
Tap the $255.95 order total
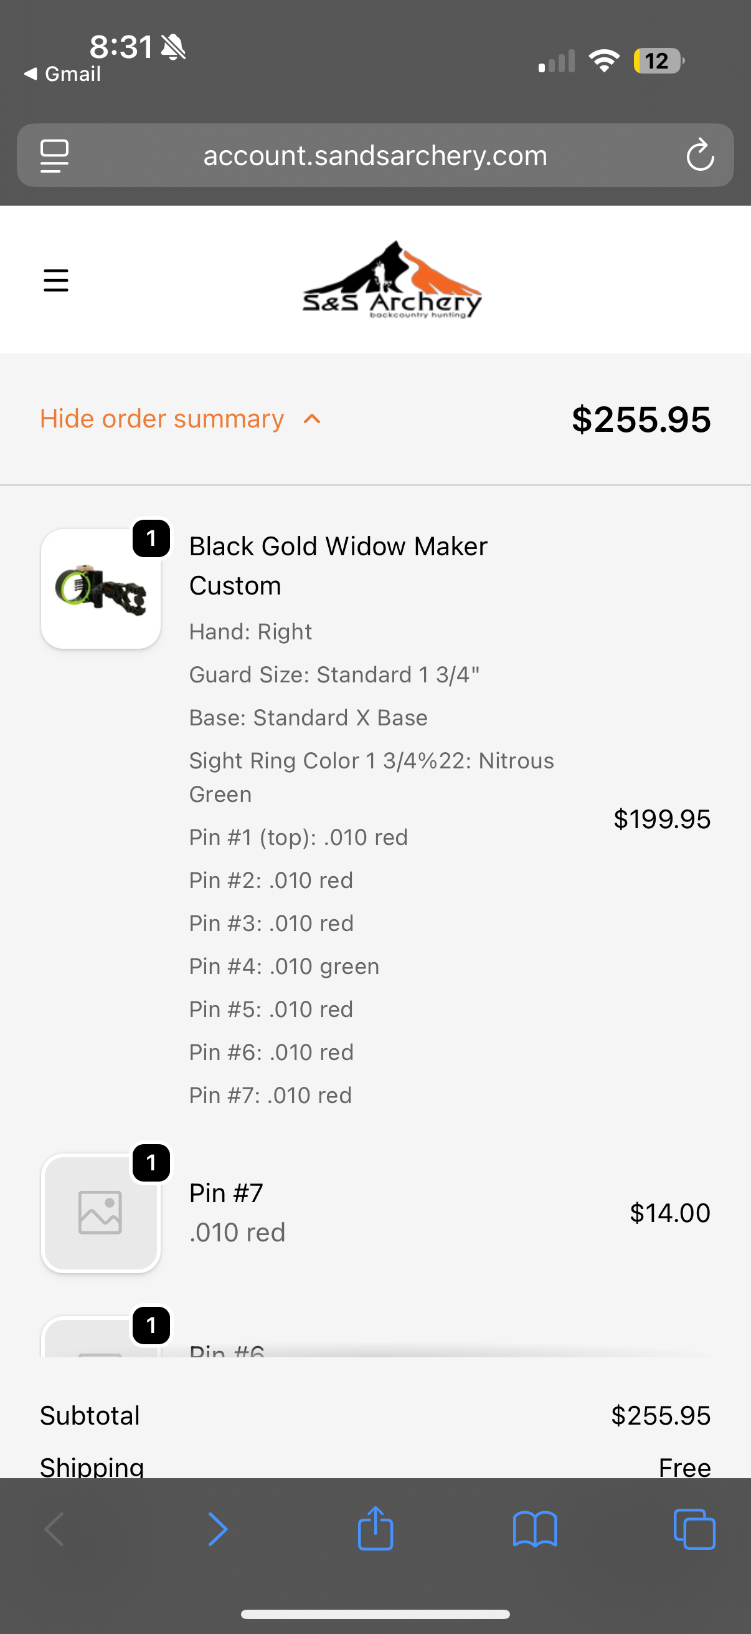click(641, 419)
